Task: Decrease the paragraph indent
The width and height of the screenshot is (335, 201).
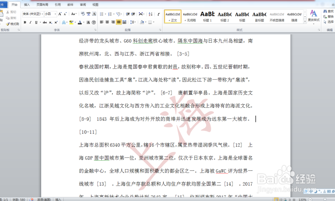Action: pos(128,14)
